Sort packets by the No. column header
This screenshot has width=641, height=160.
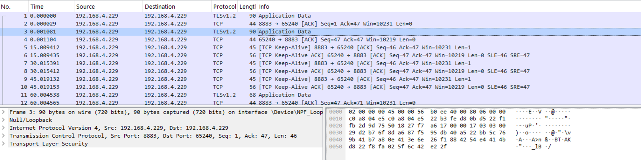[x=14, y=7]
